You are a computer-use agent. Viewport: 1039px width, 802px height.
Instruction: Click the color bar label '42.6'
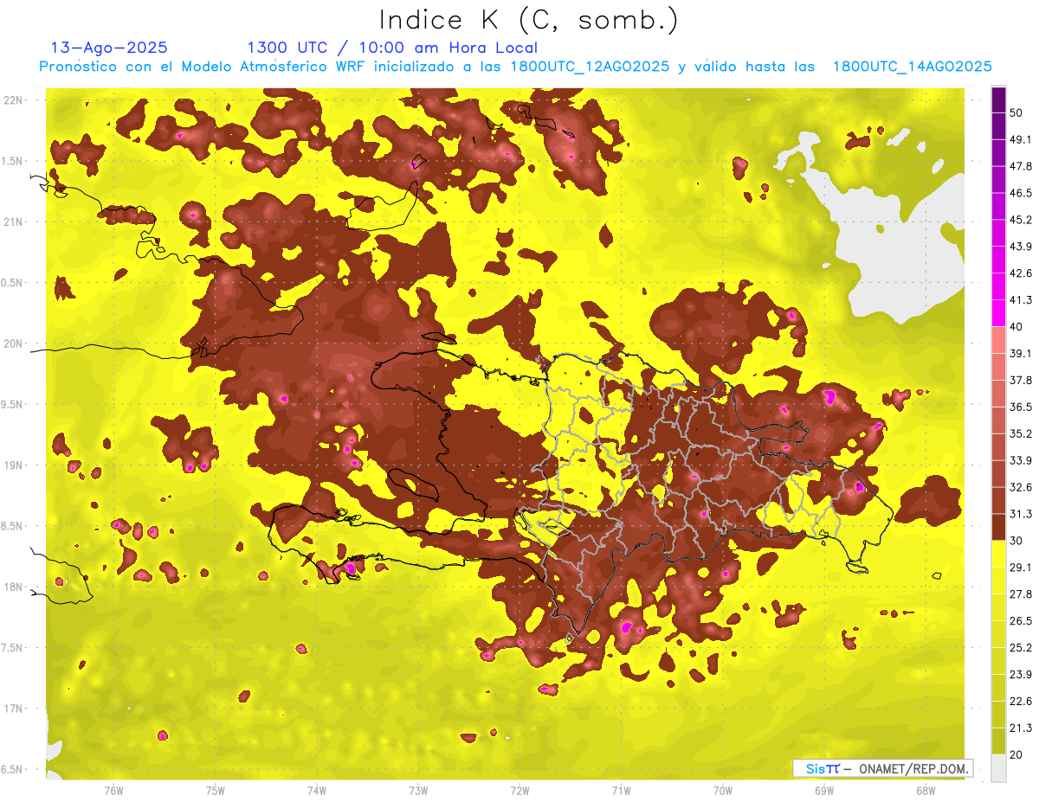(x=1022, y=273)
